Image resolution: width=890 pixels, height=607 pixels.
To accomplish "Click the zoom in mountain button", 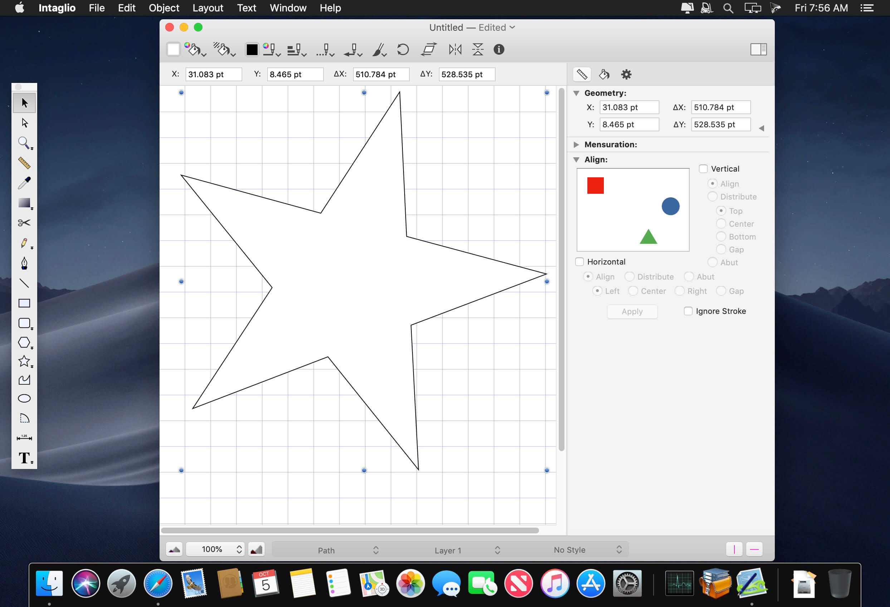I will (256, 549).
